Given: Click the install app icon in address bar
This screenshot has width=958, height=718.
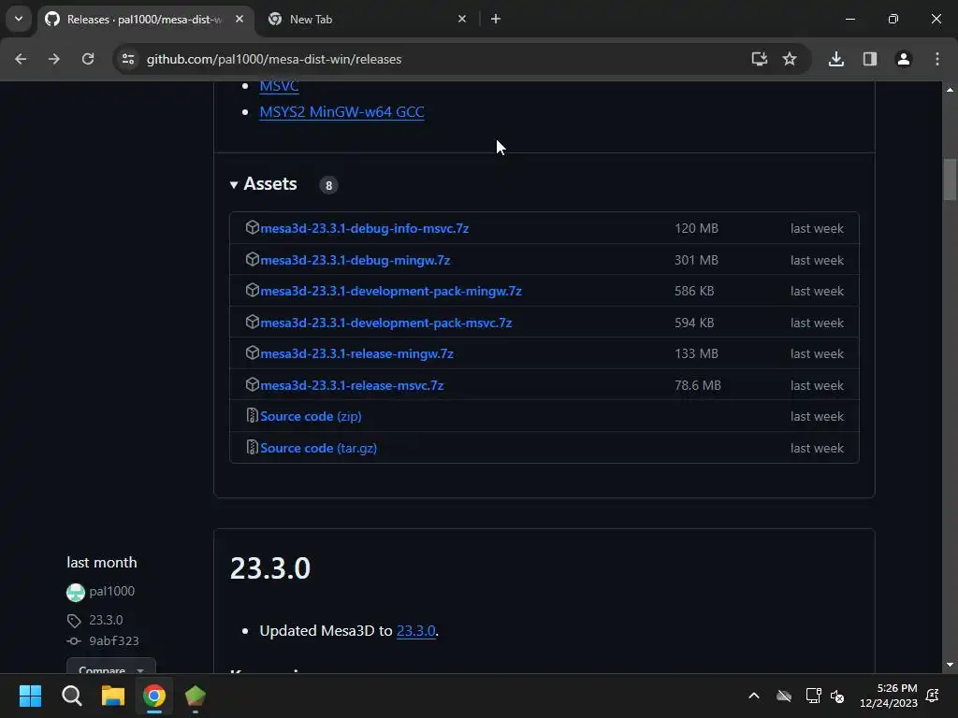Looking at the screenshot, I should coord(760,59).
